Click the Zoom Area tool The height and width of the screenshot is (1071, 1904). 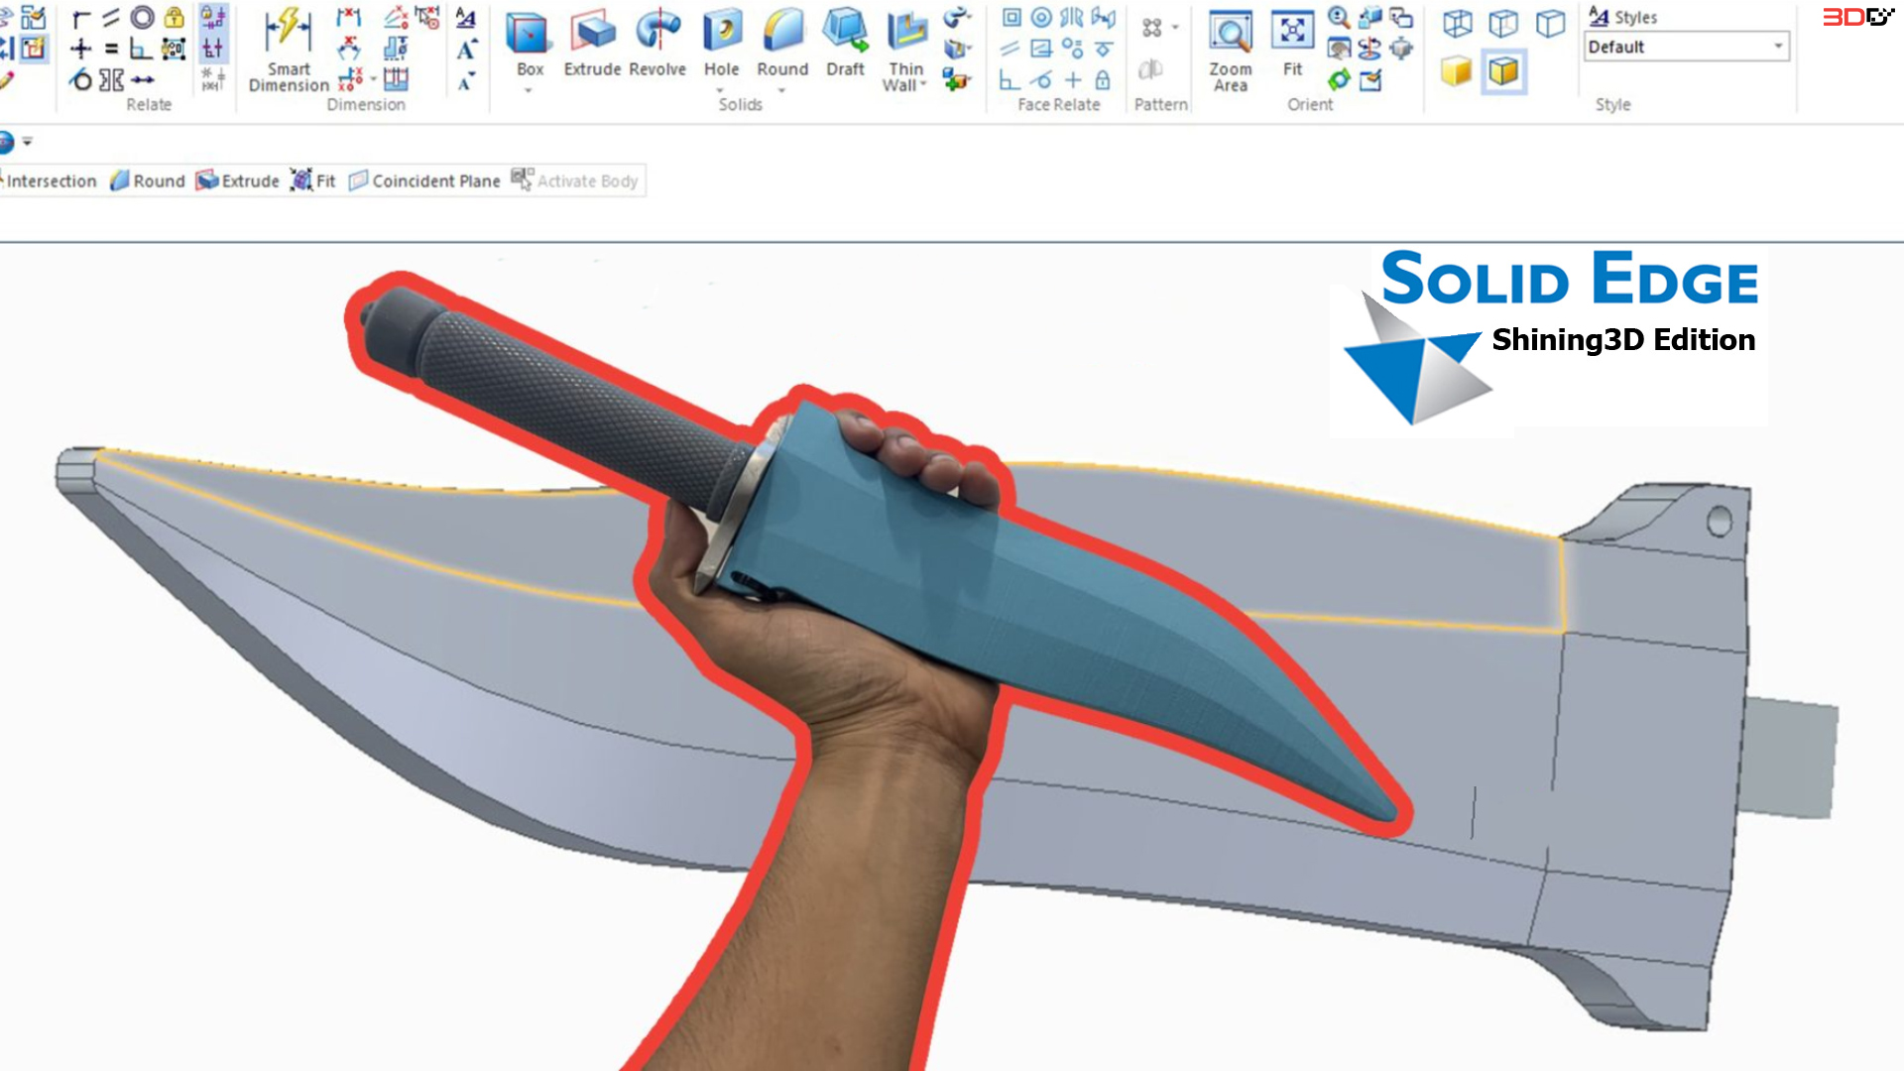[1231, 45]
